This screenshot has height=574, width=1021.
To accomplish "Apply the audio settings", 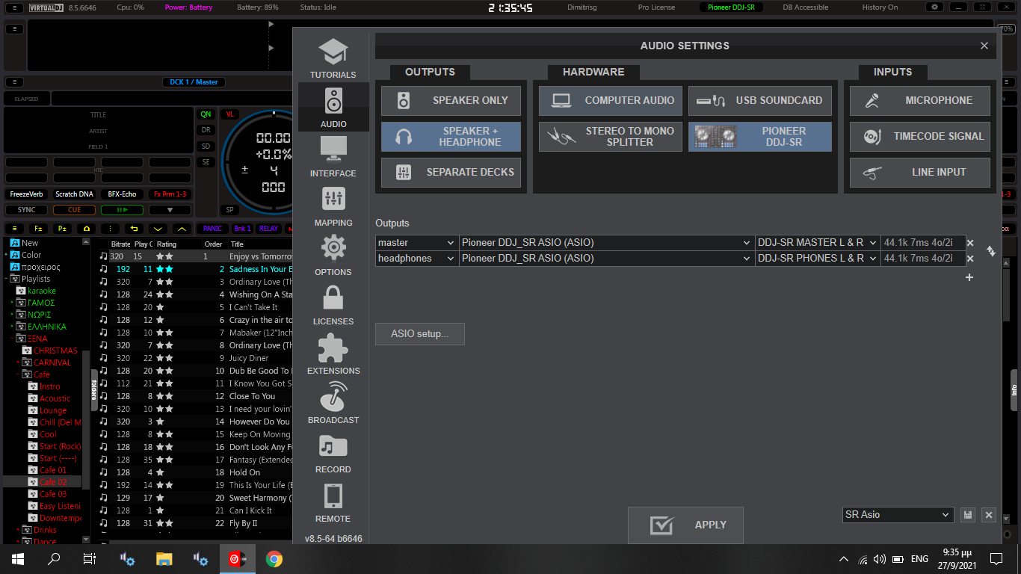I will 686,525.
